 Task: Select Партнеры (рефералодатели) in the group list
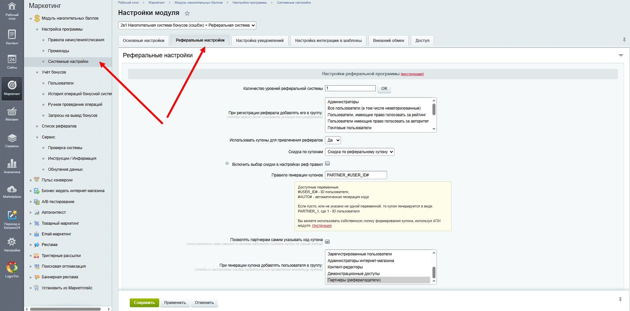(x=378, y=280)
